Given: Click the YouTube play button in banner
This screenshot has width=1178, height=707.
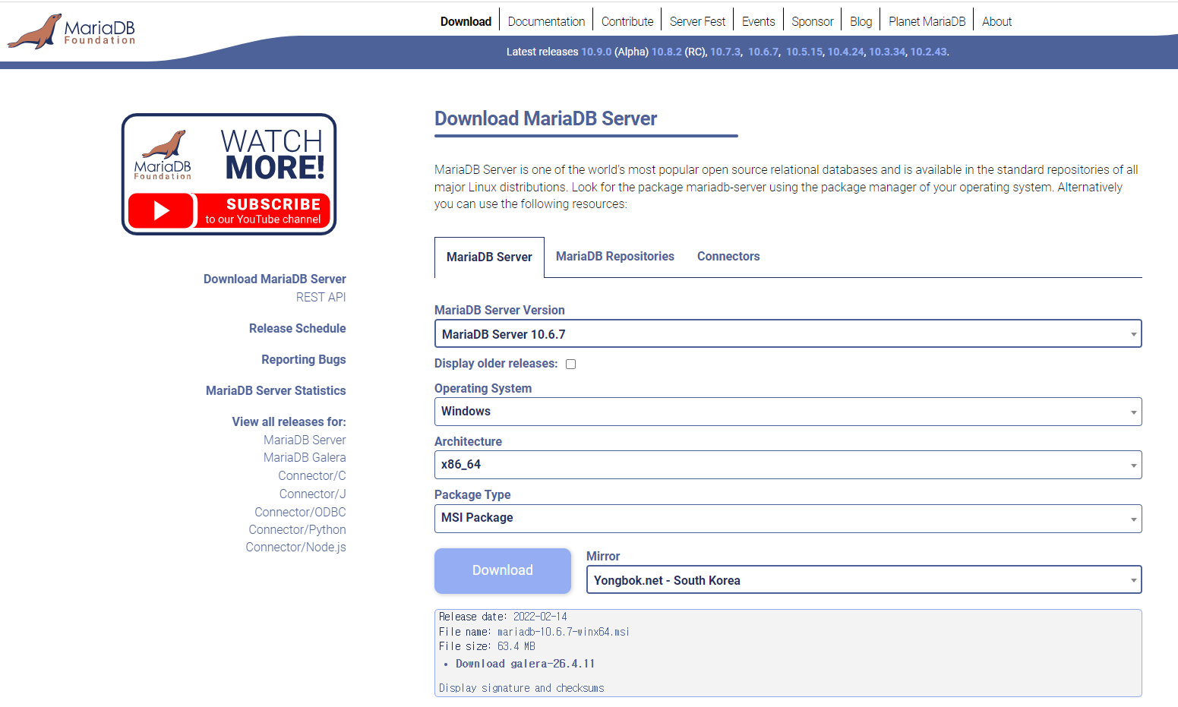Looking at the screenshot, I should [161, 210].
